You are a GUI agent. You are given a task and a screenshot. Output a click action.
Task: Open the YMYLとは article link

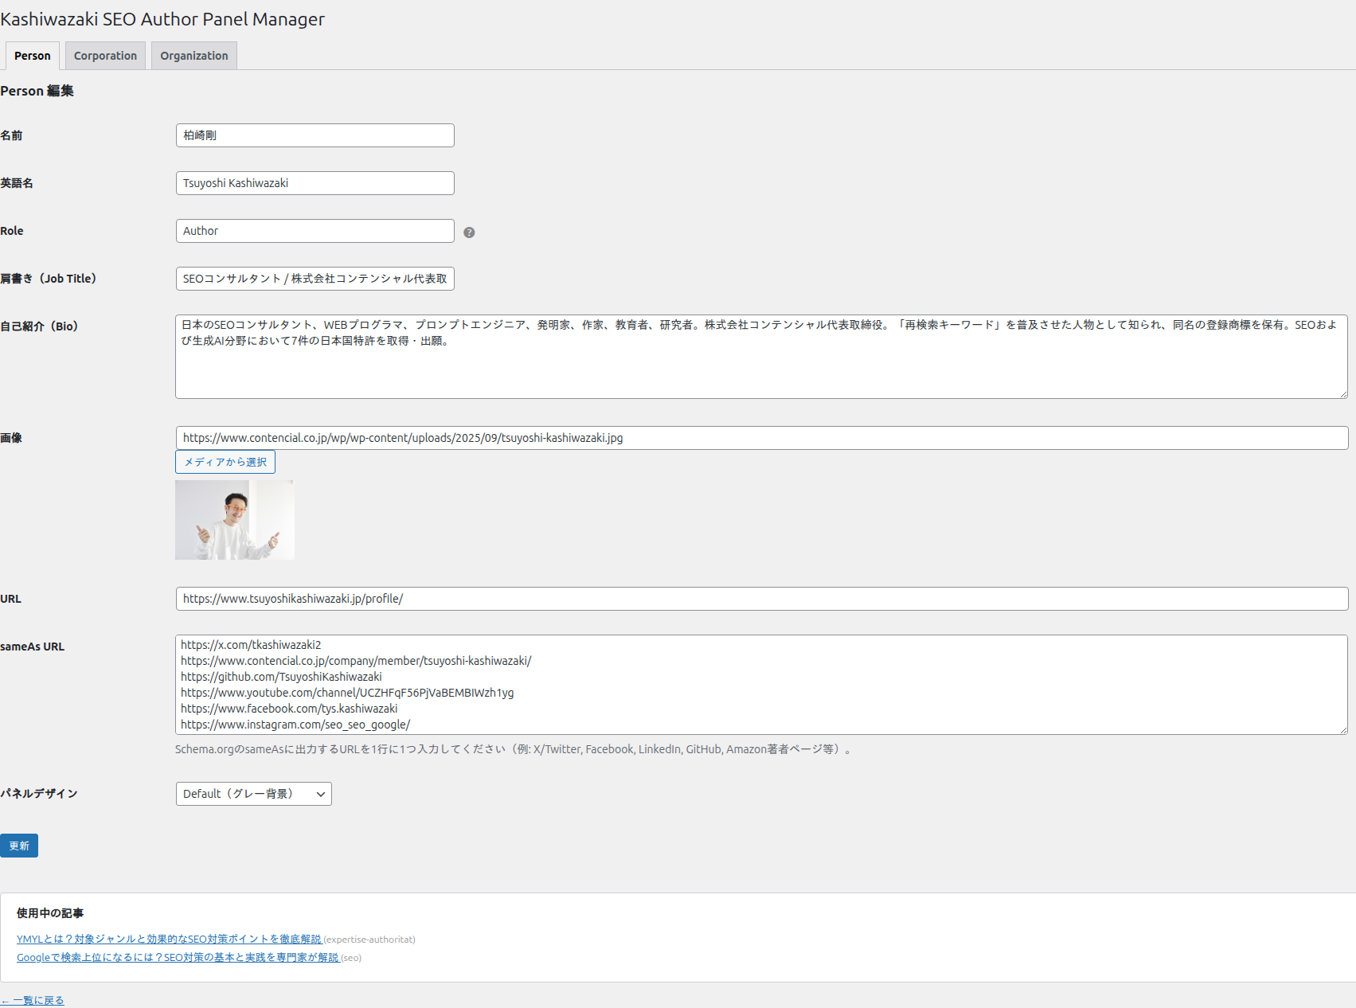169,940
